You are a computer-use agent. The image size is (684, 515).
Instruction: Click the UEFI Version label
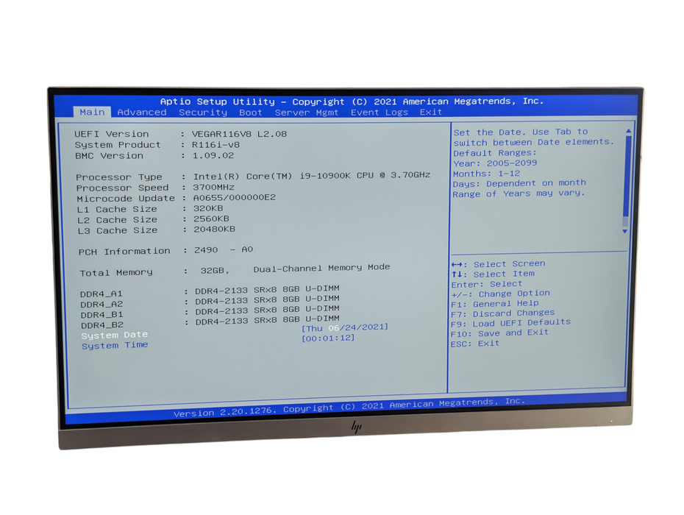point(111,134)
